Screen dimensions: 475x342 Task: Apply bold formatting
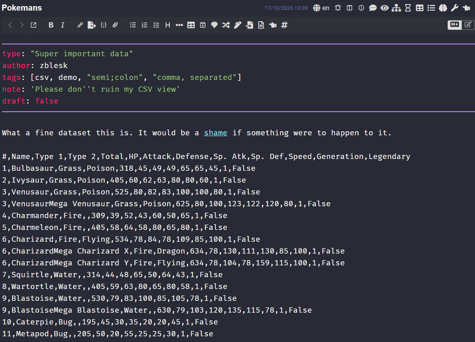[51, 25]
